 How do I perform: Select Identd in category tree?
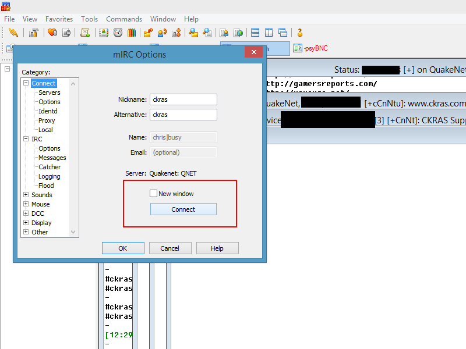48,111
